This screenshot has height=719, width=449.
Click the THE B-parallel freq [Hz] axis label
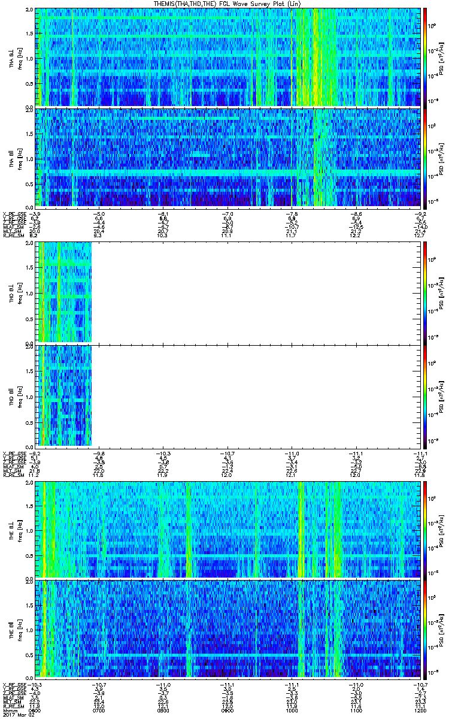click(20, 629)
